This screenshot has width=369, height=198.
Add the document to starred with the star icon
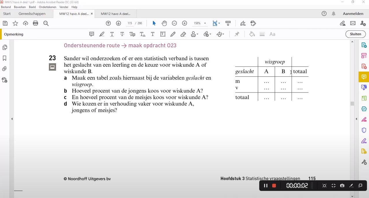click(15, 23)
